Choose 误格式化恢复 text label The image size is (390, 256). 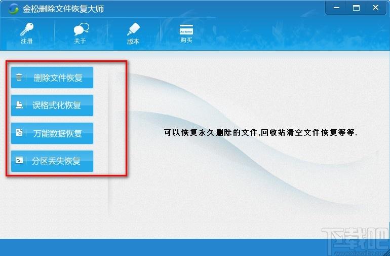tap(57, 105)
